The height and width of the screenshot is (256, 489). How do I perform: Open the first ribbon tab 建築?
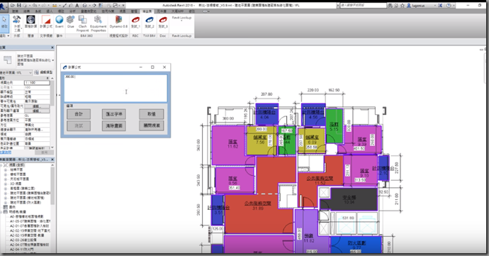click(15, 11)
